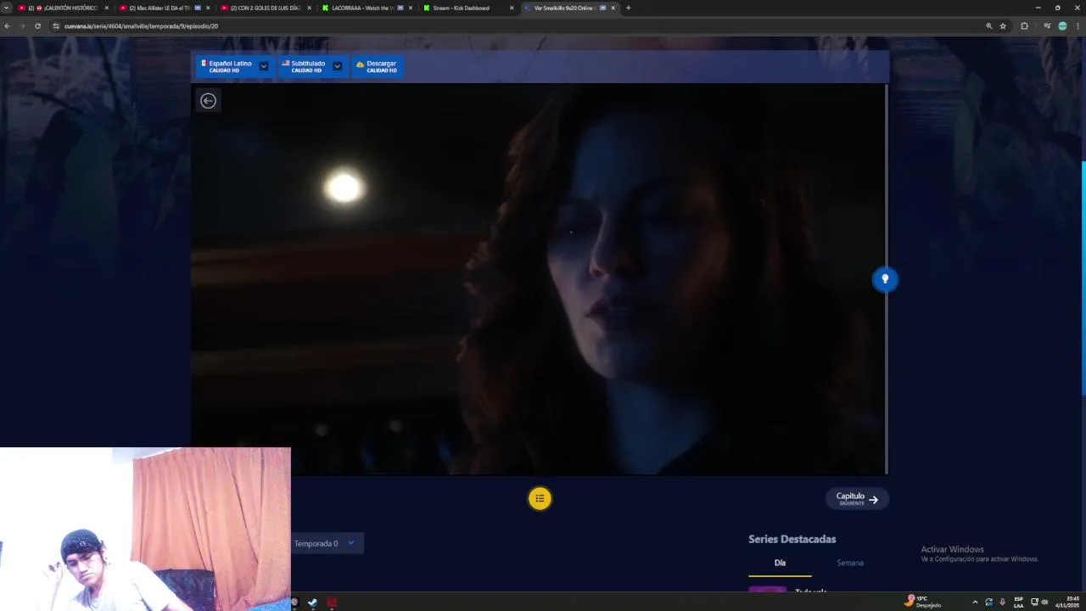
Task: Click the site info icon in address bar
Action: [56, 26]
